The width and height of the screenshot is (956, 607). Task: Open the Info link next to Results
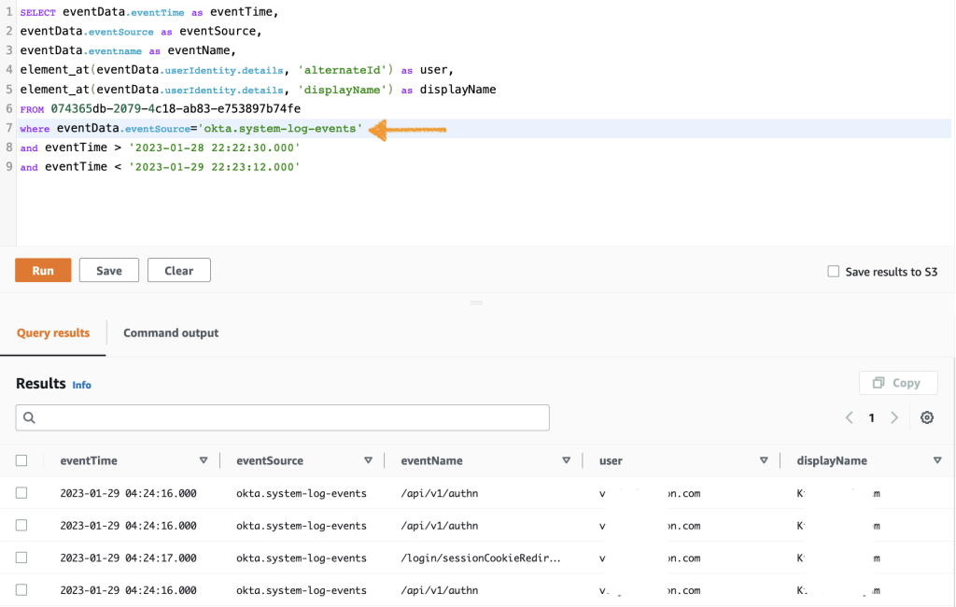(x=81, y=384)
